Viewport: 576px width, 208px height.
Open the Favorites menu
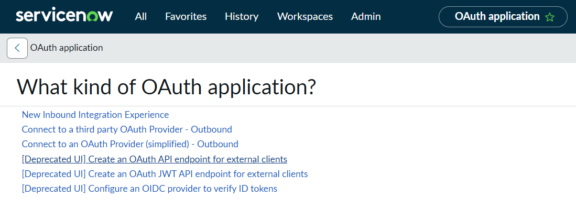click(186, 17)
